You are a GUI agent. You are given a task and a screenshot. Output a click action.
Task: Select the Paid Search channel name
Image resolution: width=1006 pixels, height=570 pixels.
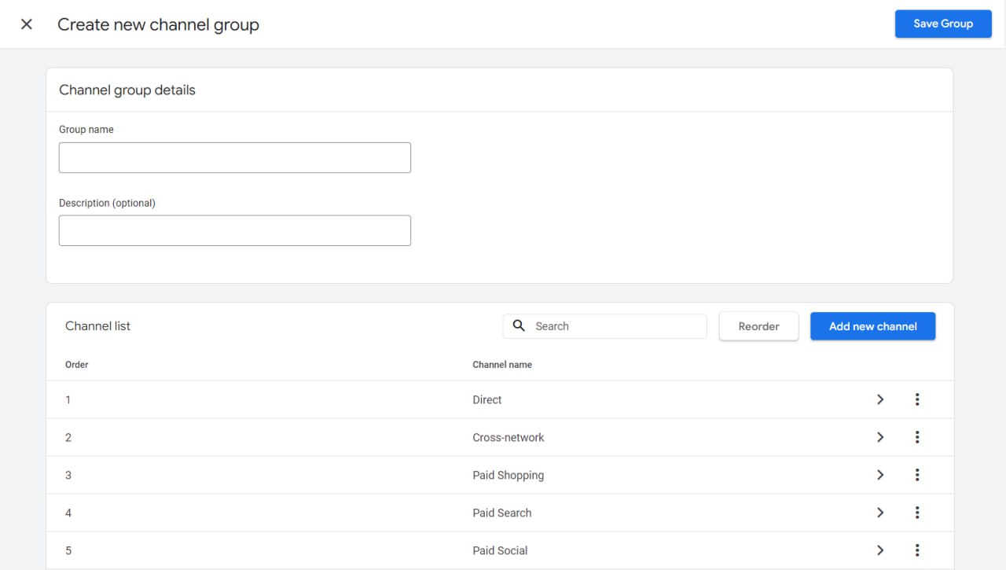coord(501,513)
